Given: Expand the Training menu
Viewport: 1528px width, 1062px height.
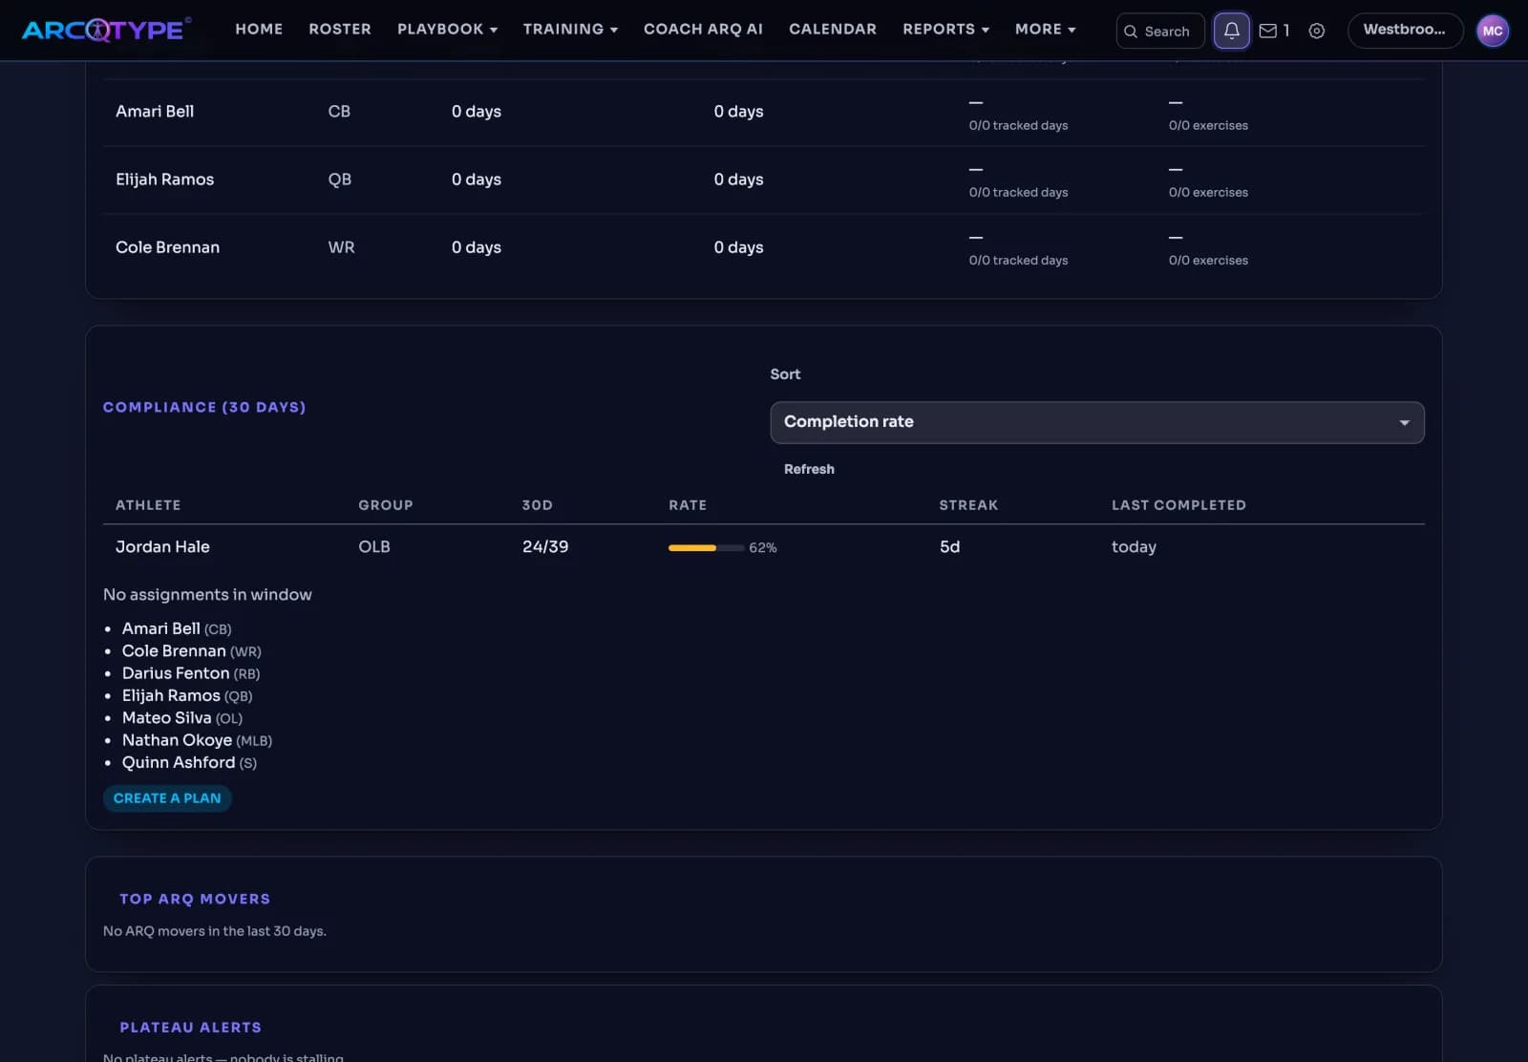Looking at the screenshot, I should [570, 29].
